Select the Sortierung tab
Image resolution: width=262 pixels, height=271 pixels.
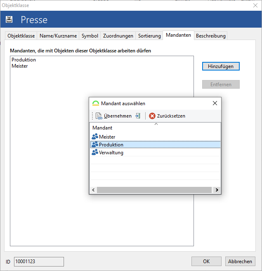[149, 36]
